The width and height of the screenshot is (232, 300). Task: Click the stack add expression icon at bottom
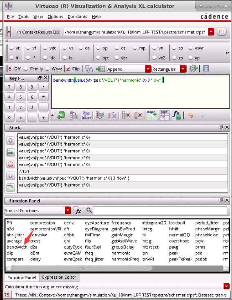coord(11,187)
